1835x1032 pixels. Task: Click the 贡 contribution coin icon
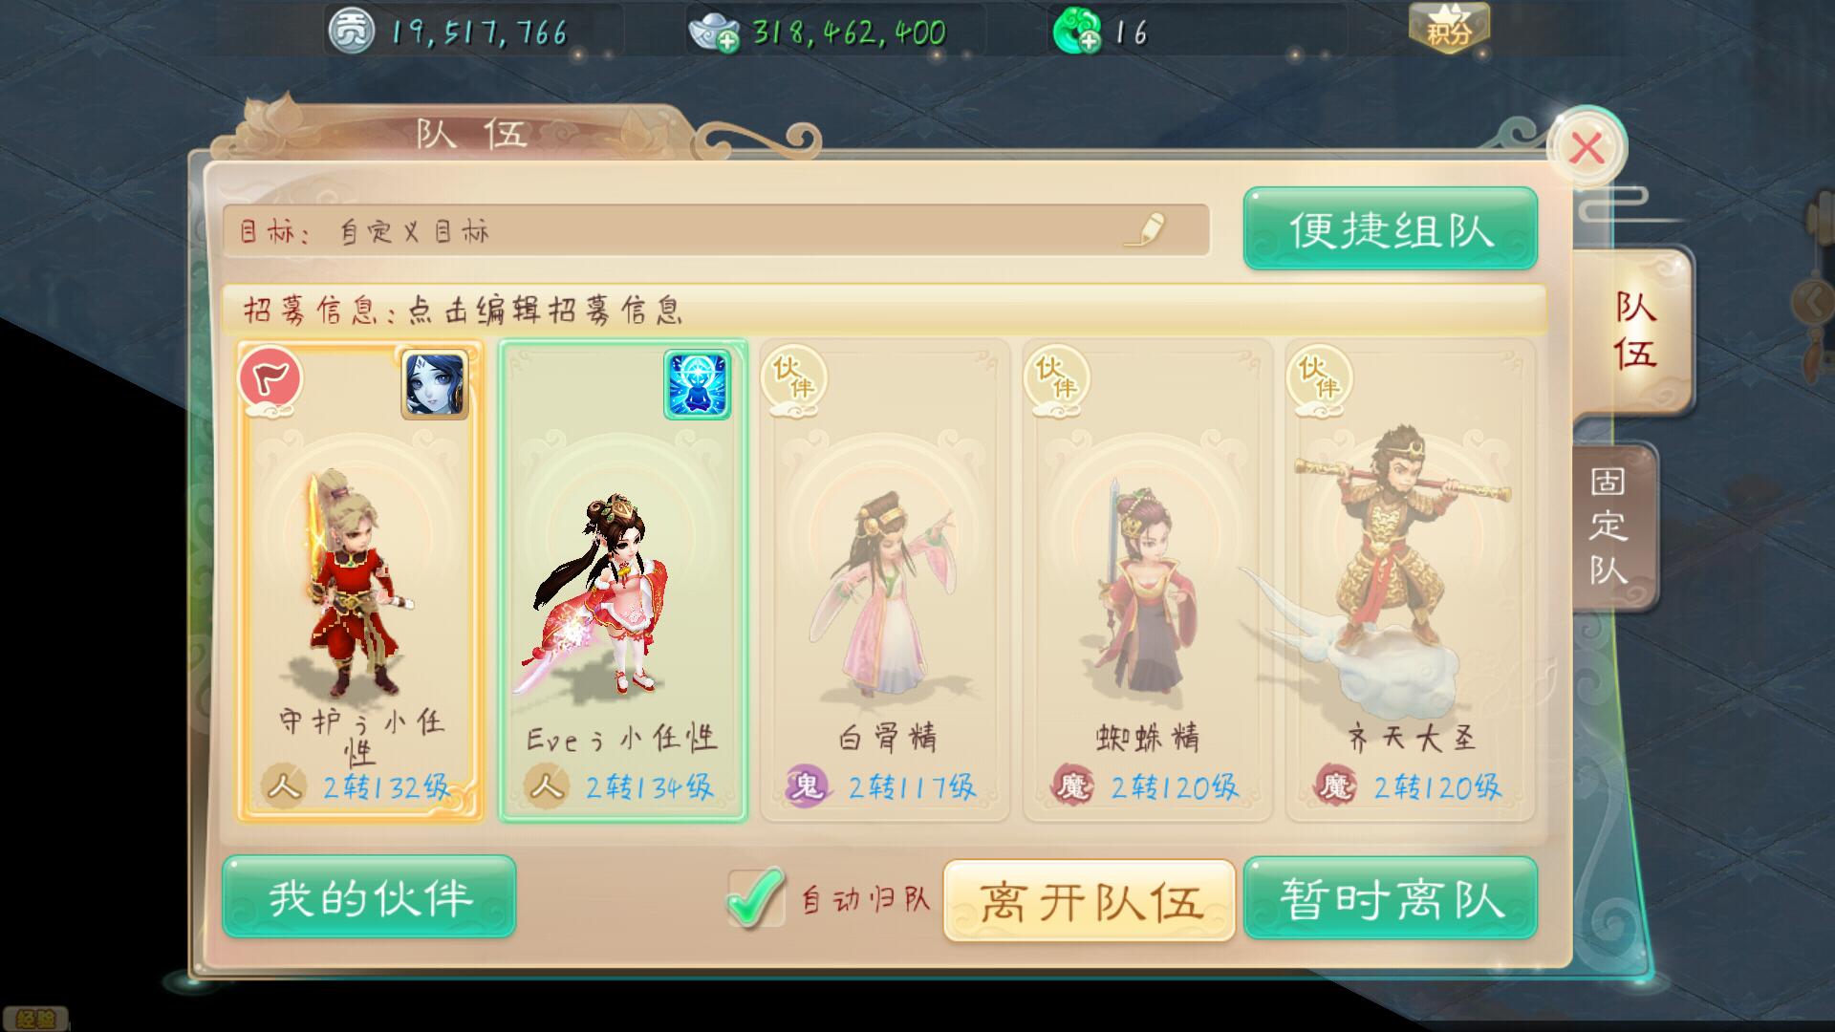(x=352, y=32)
